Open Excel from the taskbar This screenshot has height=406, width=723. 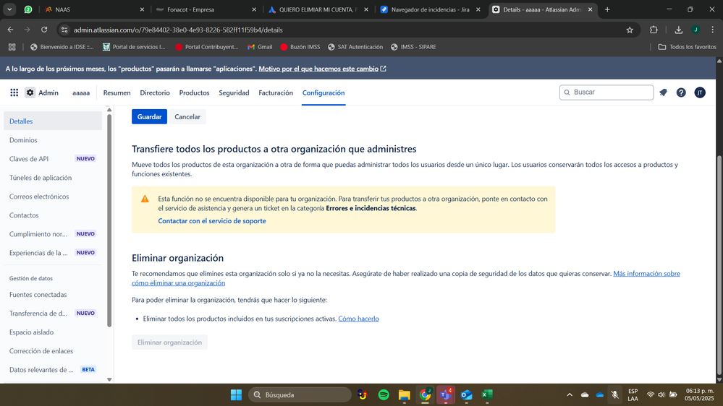[487, 395]
